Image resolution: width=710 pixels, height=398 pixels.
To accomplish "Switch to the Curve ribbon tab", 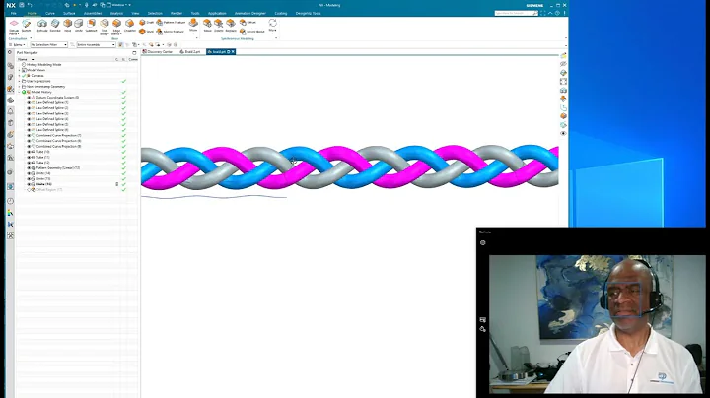I will (50, 13).
